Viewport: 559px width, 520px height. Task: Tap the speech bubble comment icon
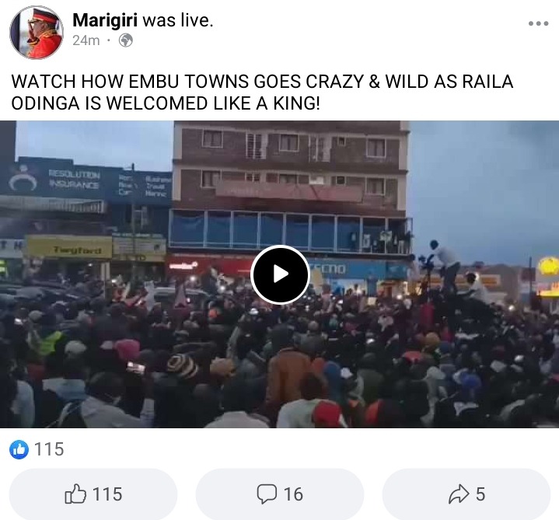[x=267, y=494]
